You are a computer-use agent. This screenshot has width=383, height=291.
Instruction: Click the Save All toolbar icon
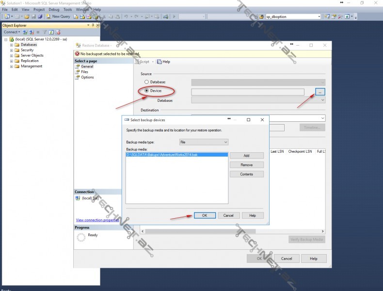tap(40, 16)
